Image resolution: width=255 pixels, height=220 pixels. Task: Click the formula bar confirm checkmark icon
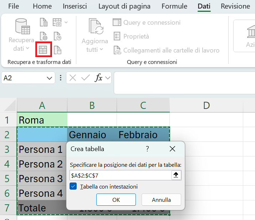coord(86,77)
